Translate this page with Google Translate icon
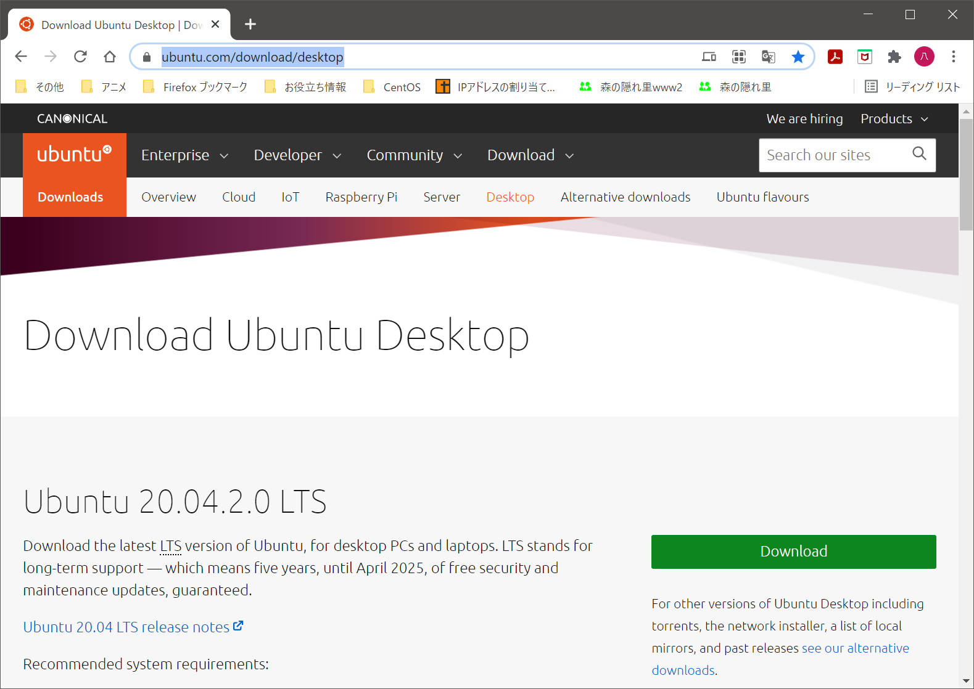Screen dimensions: 974x689 coord(768,57)
